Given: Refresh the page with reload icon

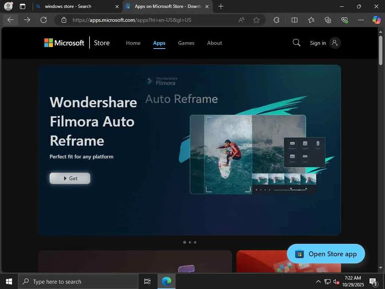Looking at the screenshot, I should coord(44,20).
